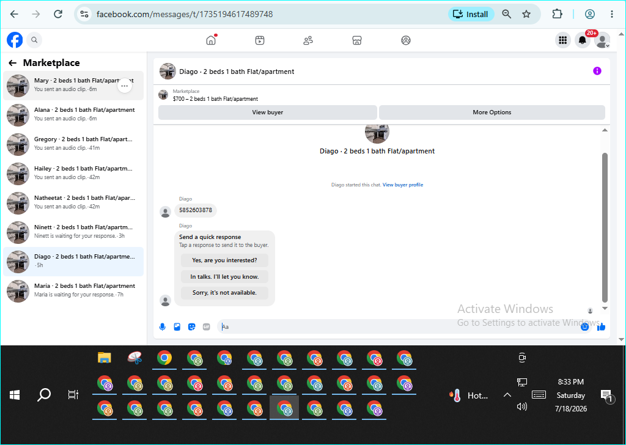Open the Facebook search magnifier
Screen dimensions: 626x445
(34, 40)
